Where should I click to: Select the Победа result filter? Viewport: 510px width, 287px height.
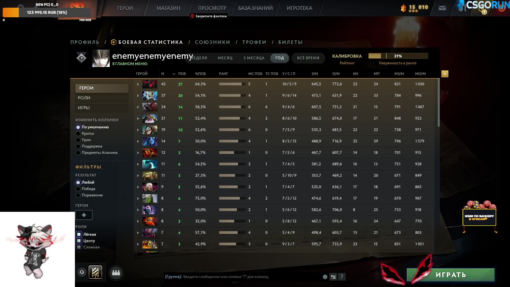click(78, 189)
